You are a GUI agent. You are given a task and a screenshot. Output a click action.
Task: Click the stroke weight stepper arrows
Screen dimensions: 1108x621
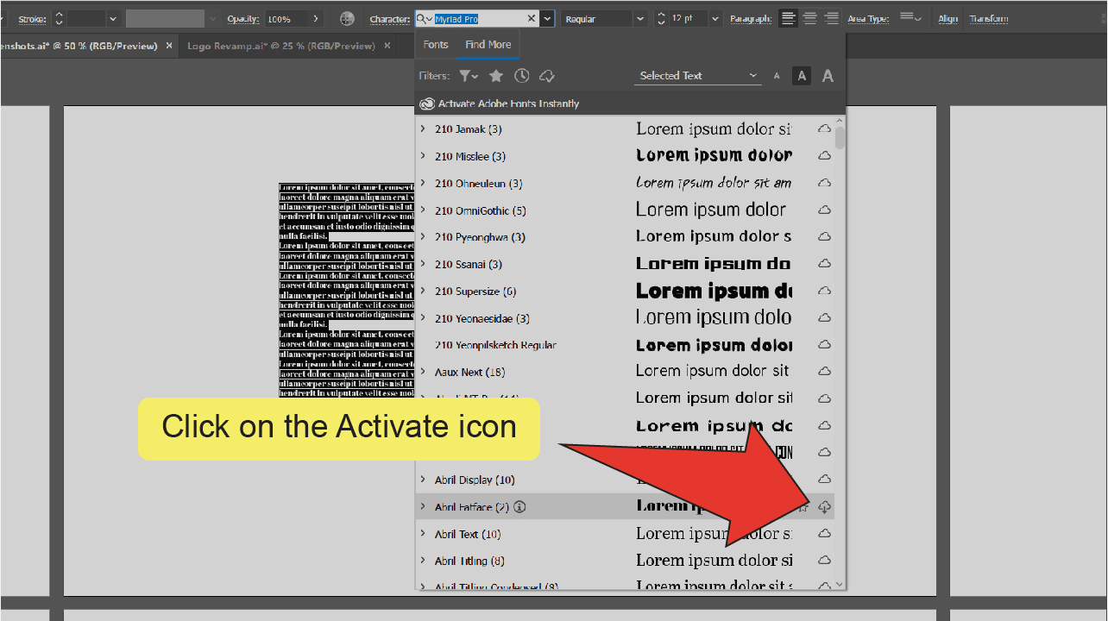click(59, 18)
